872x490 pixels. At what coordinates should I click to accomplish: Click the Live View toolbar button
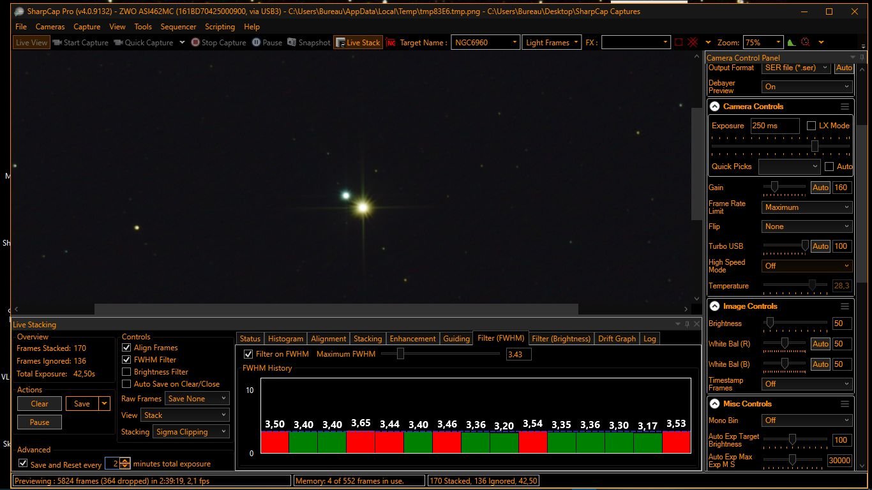[31, 43]
